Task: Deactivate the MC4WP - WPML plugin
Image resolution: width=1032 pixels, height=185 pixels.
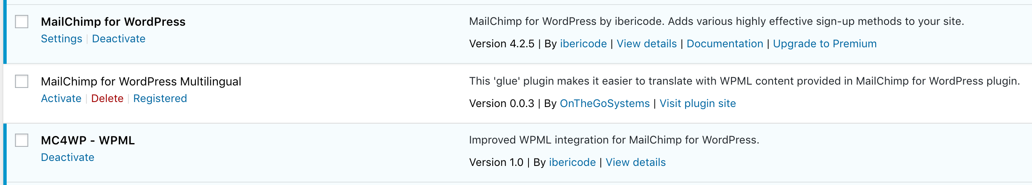Action: tap(67, 157)
